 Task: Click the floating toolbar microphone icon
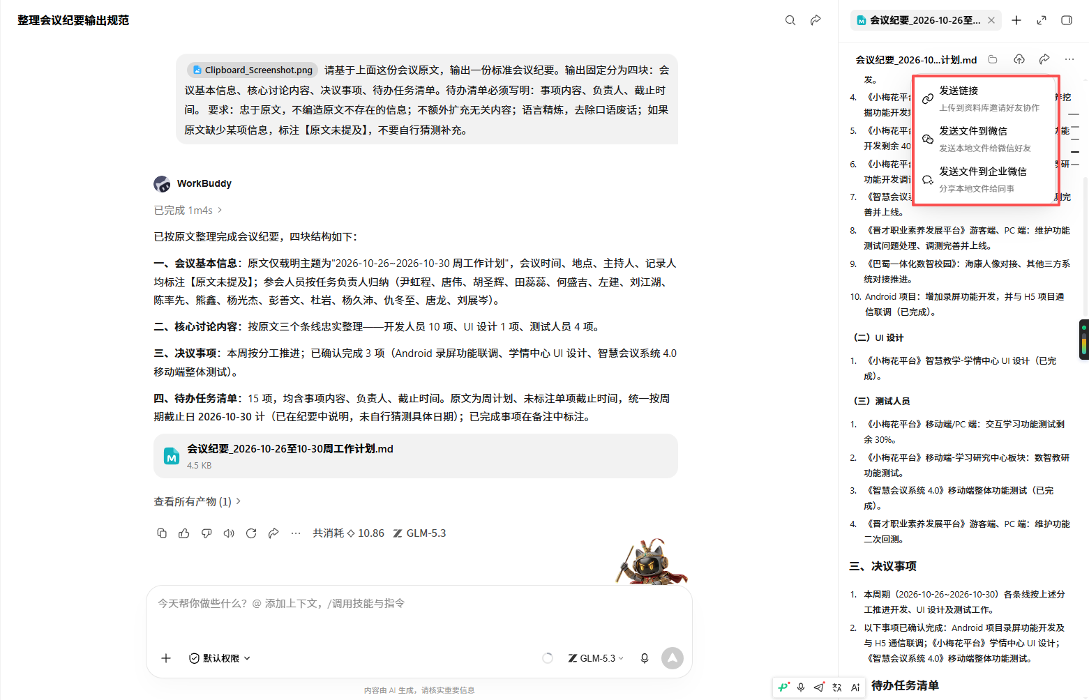pyautogui.click(x=801, y=687)
